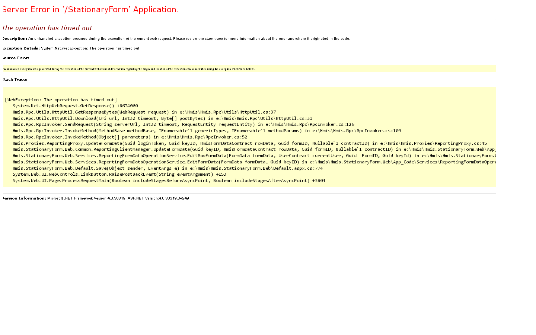Screen dimensions: 536x335
Task: Click the ReportingProxy.UpdateFormData stack trace line
Action: [x=249, y=143]
